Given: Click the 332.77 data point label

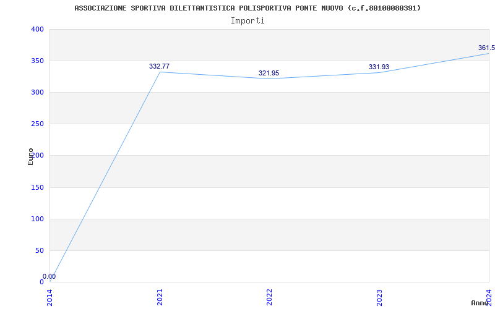Looking at the screenshot, I should click(x=159, y=66).
